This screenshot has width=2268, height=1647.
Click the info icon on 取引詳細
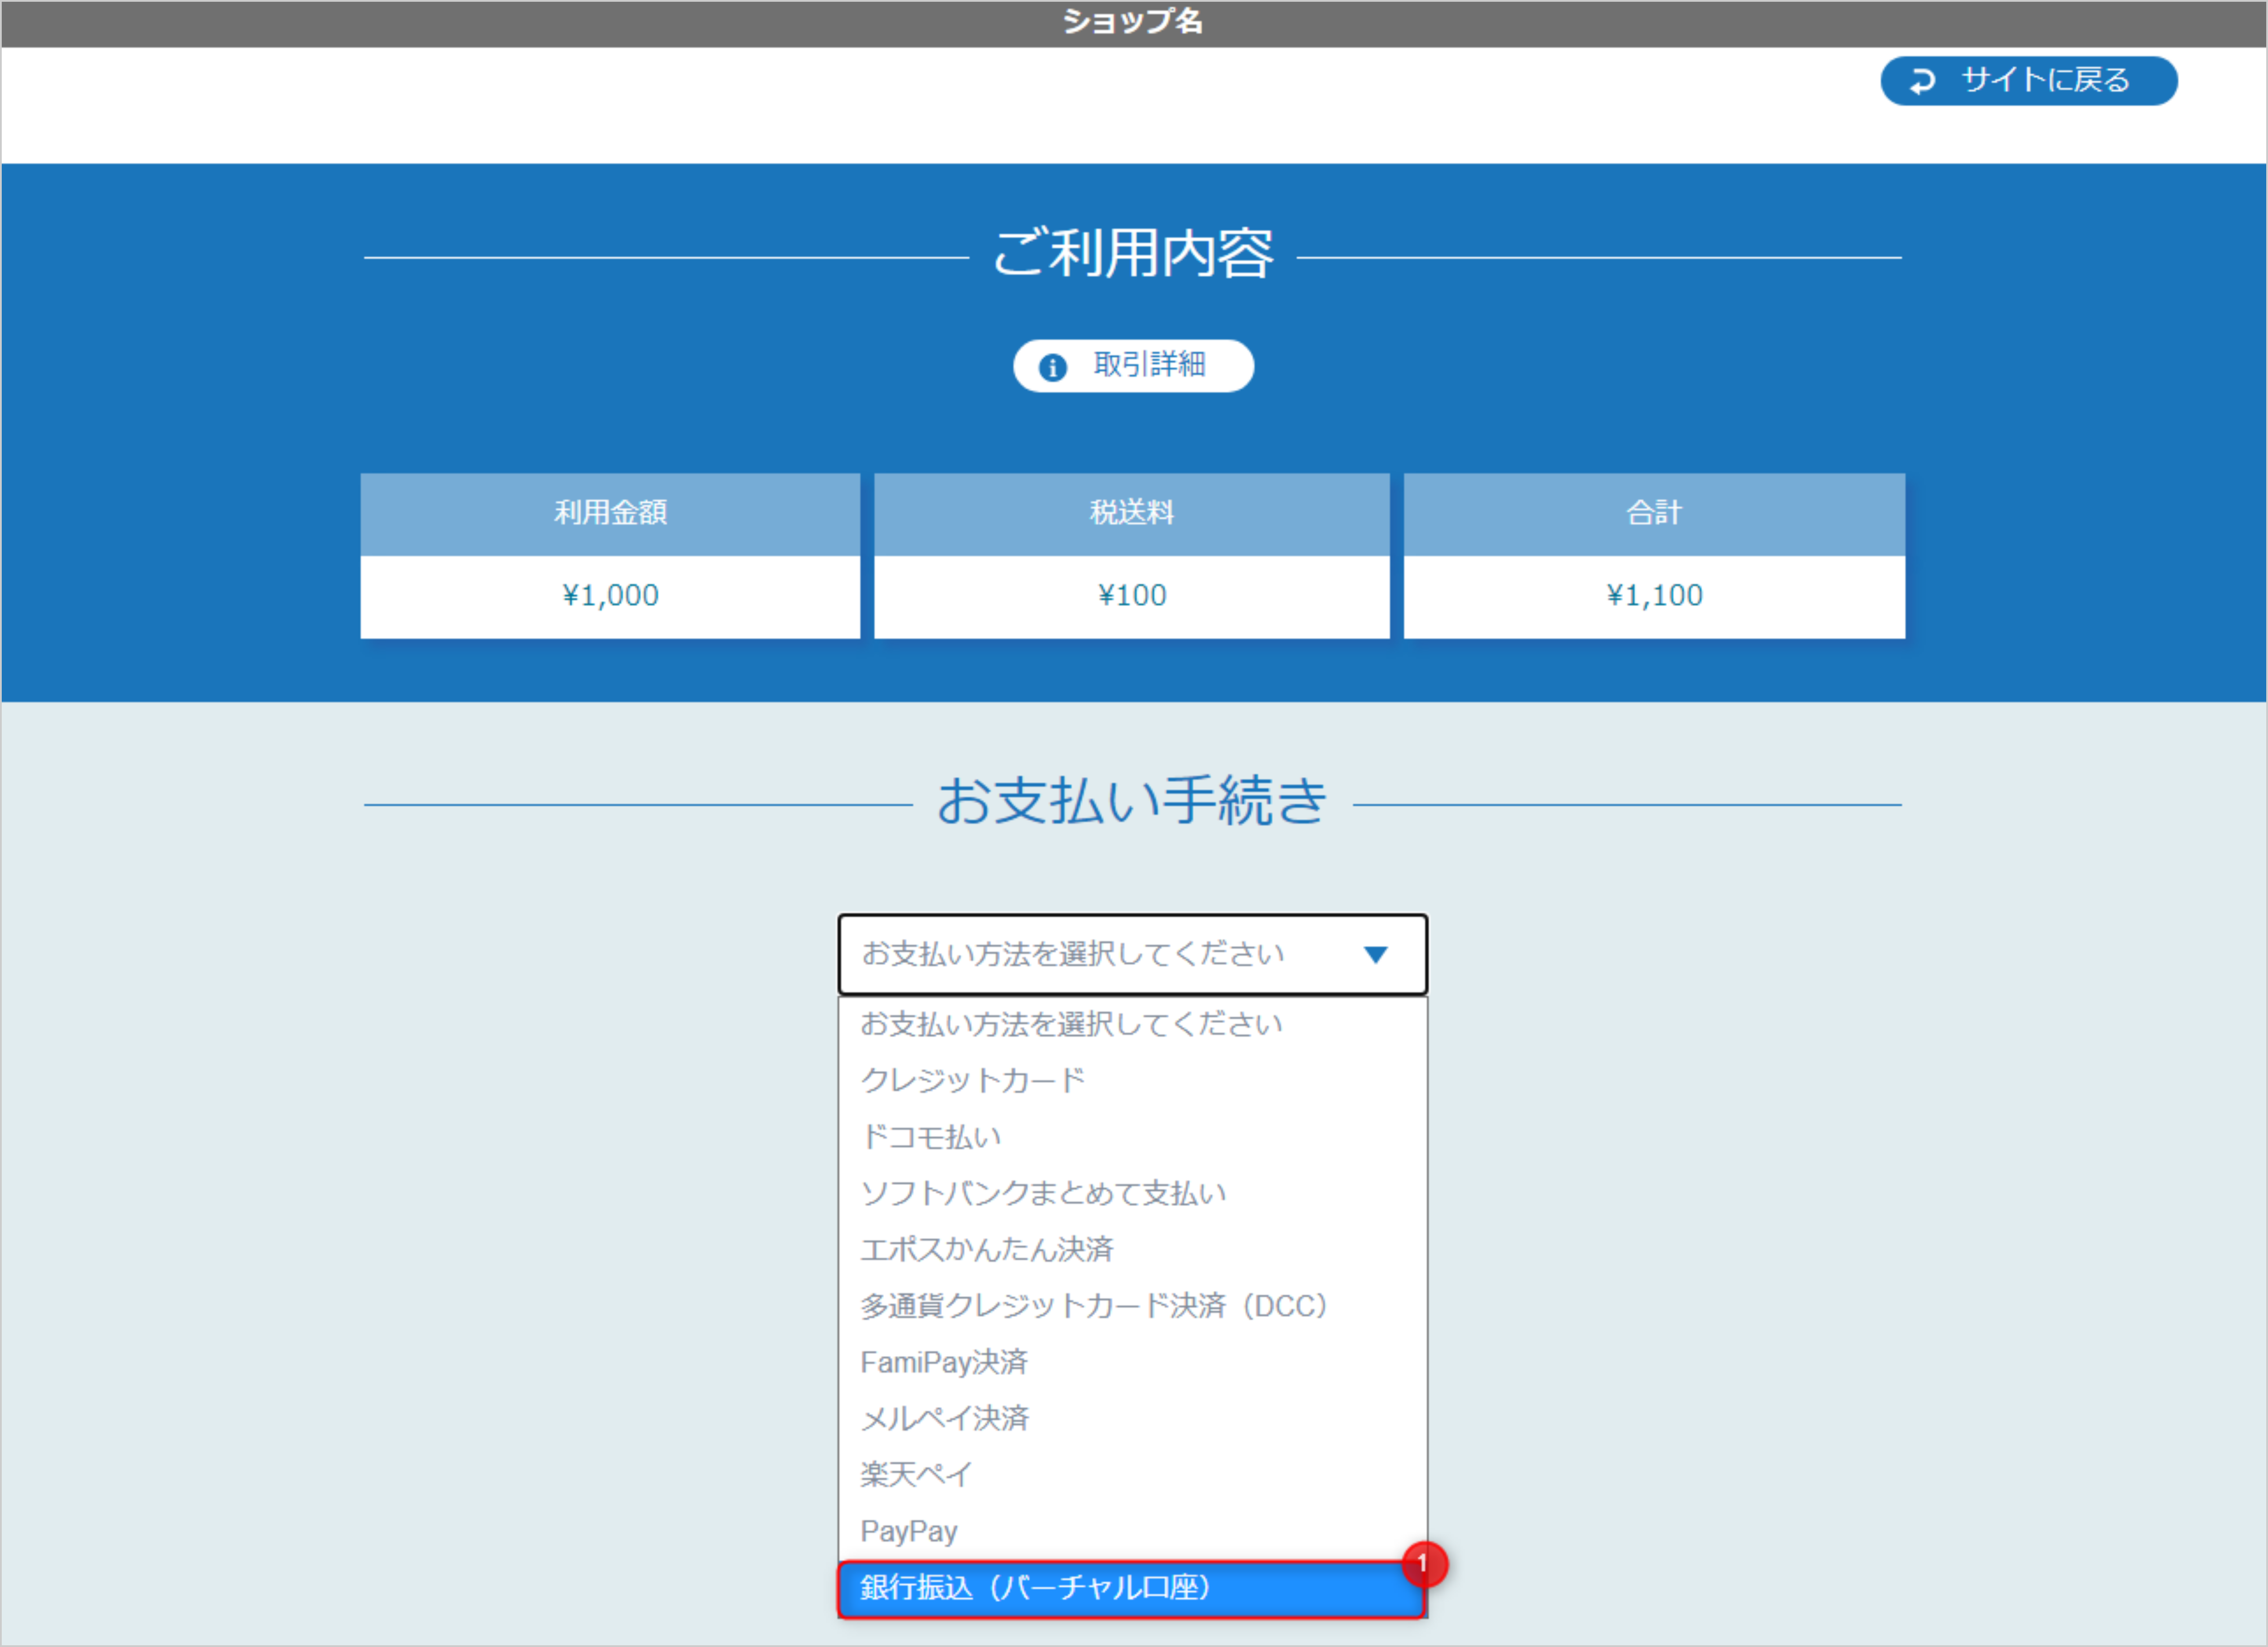point(1052,366)
